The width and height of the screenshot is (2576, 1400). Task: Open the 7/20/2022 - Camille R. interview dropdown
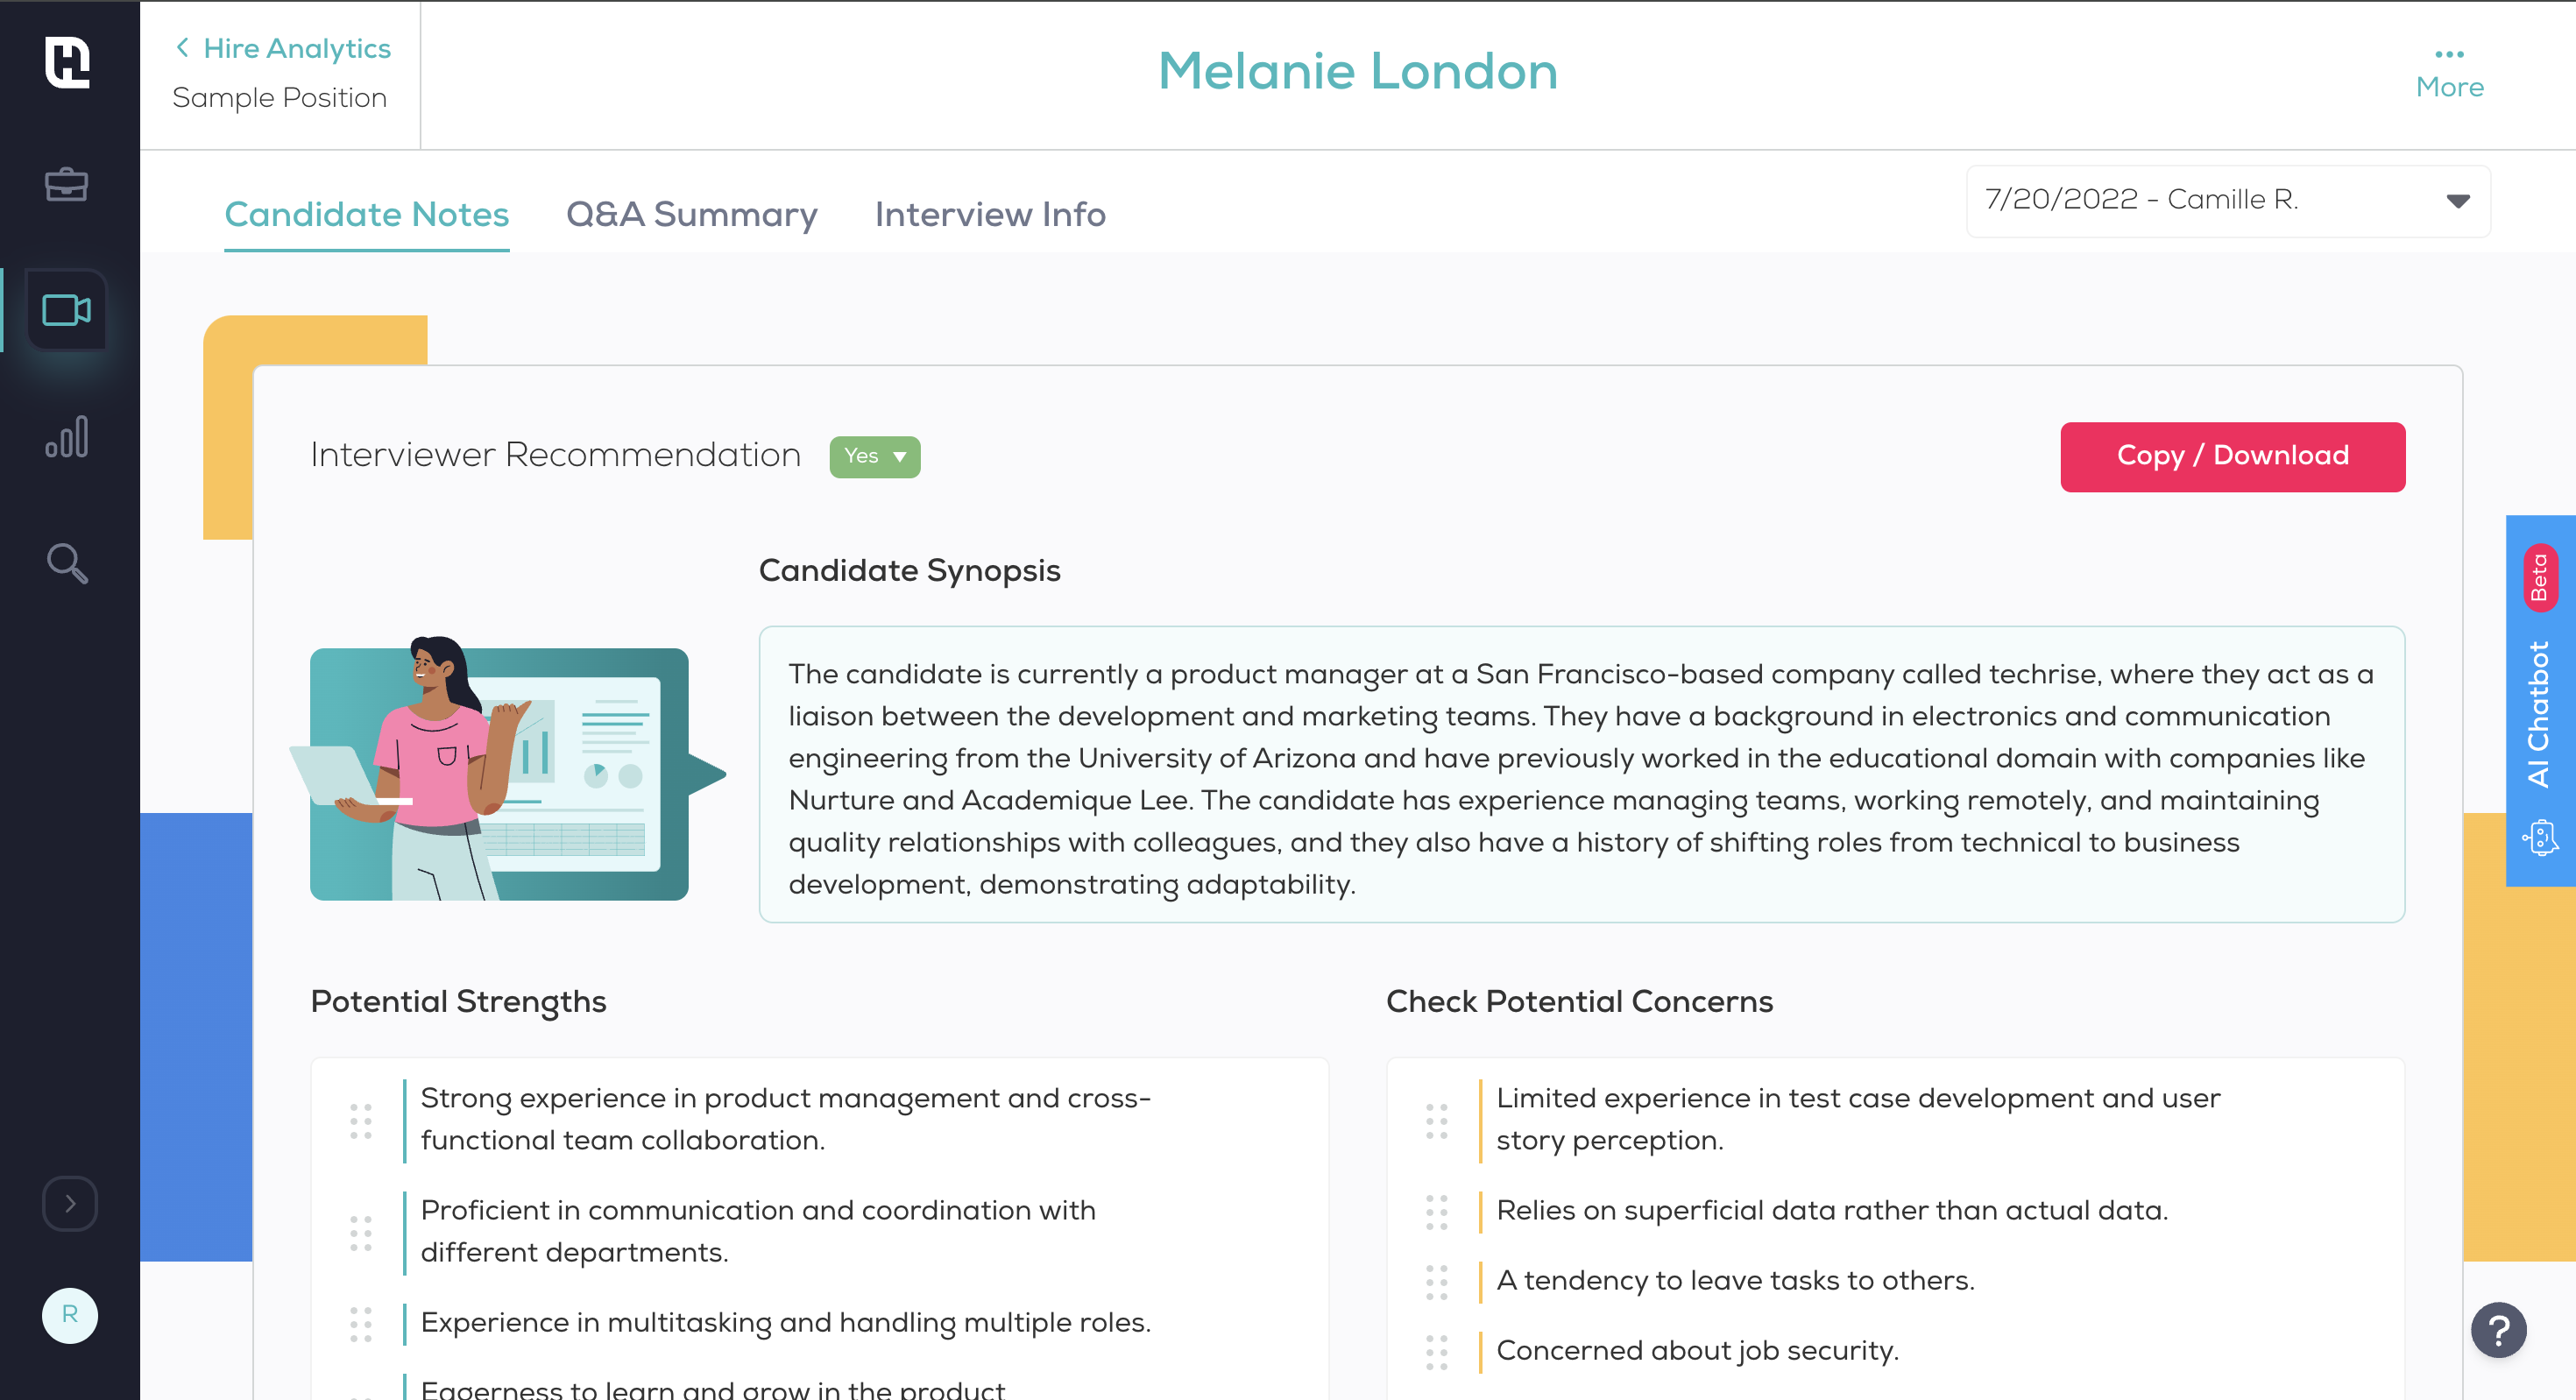click(x=2227, y=200)
